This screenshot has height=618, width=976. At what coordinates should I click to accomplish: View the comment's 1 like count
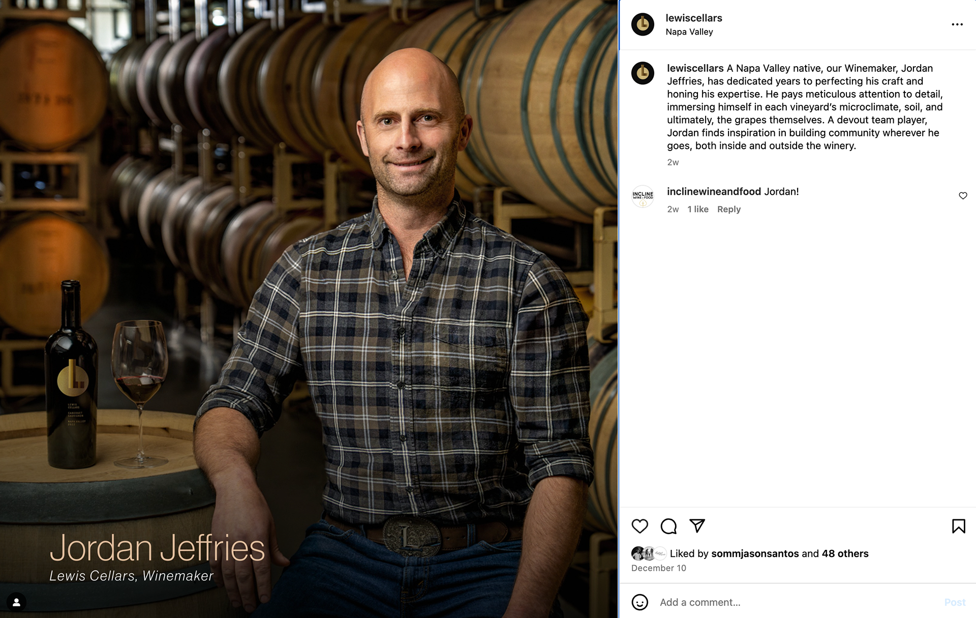click(698, 209)
